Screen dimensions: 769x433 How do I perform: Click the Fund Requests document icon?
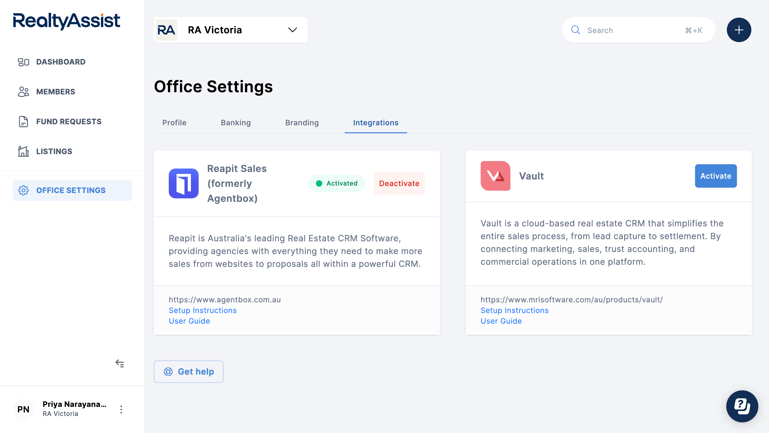(23, 122)
